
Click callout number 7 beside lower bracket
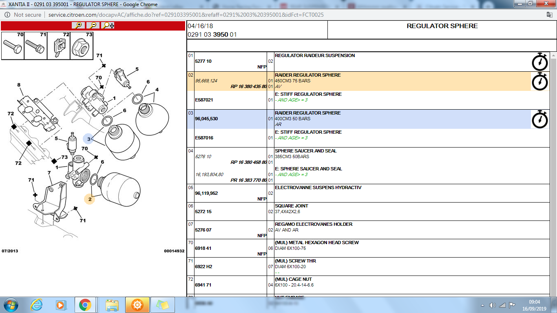coord(49,173)
